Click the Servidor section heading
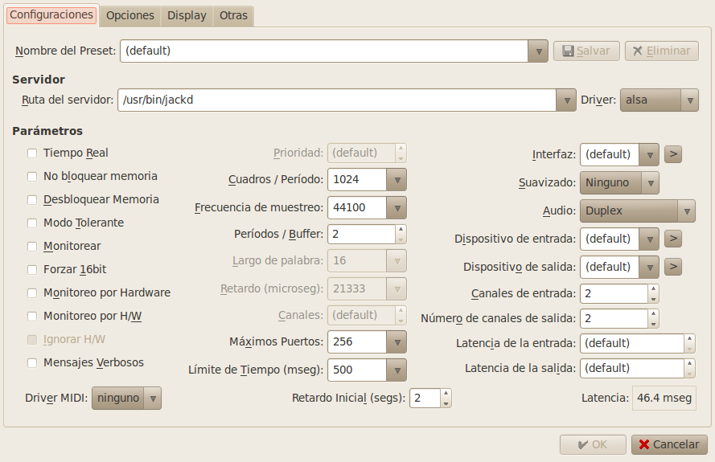Image resolution: width=715 pixels, height=462 pixels. click(x=39, y=80)
